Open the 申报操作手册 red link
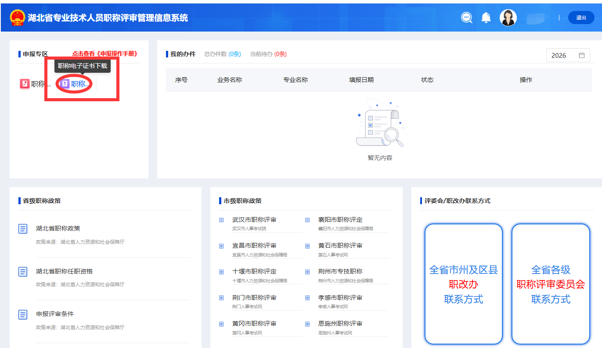The height and width of the screenshot is (348, 602). click(x=105, y=53)
